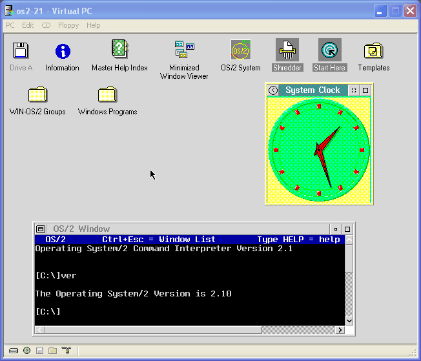Click Virtual PC title bar app icon
Screen dimensions: 421x361
[9, 11]
